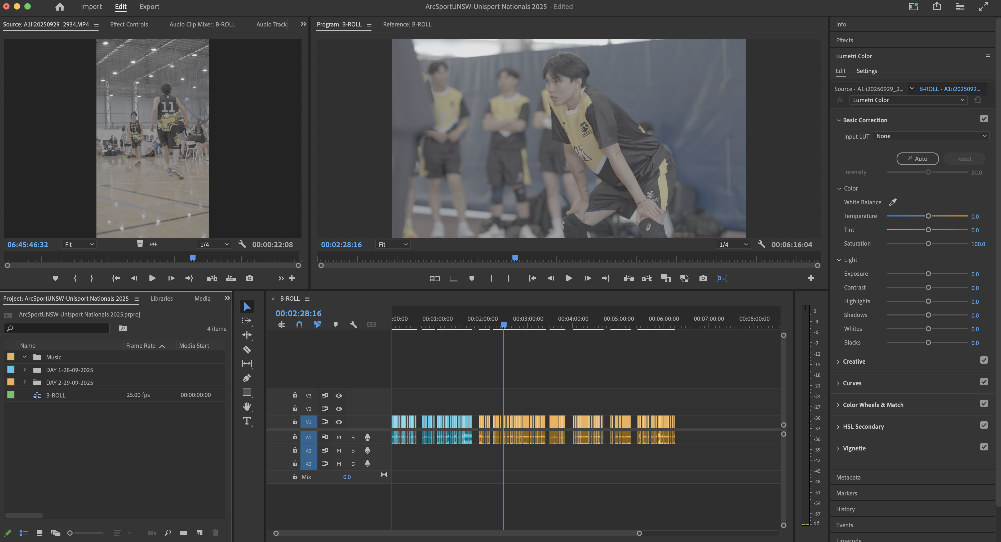Click the White Balance eyedropper
This screenshot has height=542, width=1001.
coord(893,202)
